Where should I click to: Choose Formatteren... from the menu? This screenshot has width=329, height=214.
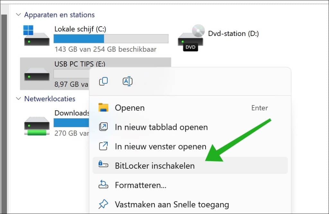[190, 185]
